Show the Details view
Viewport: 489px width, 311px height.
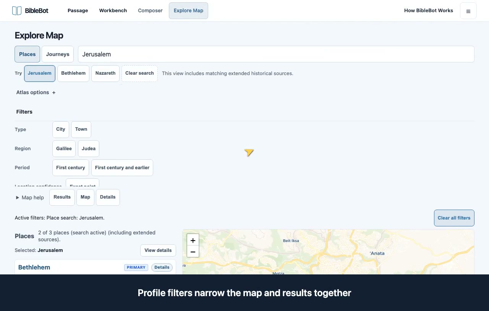coord(108,197)
